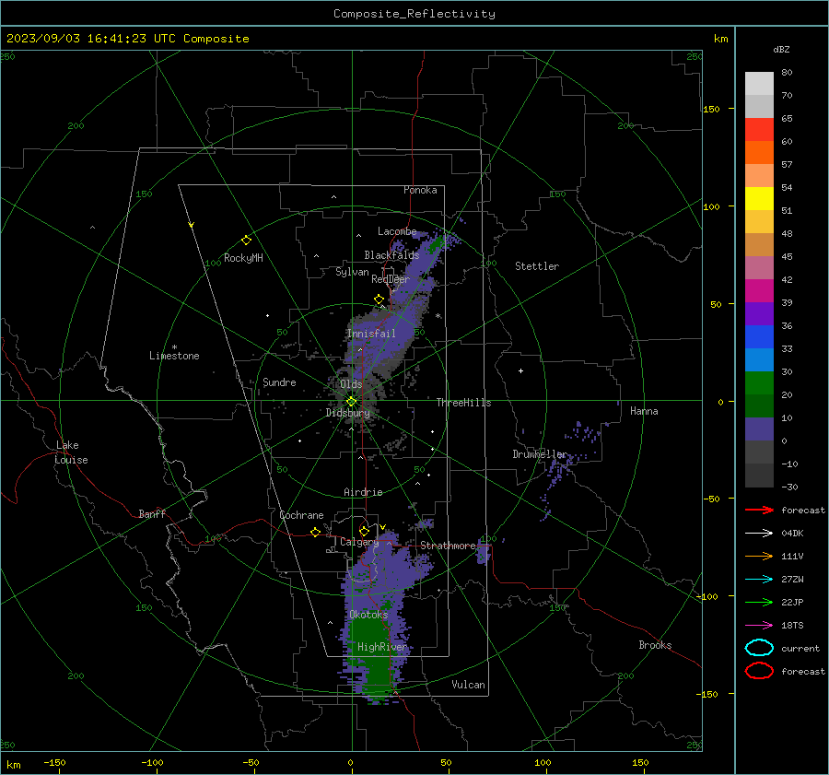This screenshot has width=829, height=775.
Task: Pick the red 60-65 dBZ color swatch
Action: [x=759, y=130]
